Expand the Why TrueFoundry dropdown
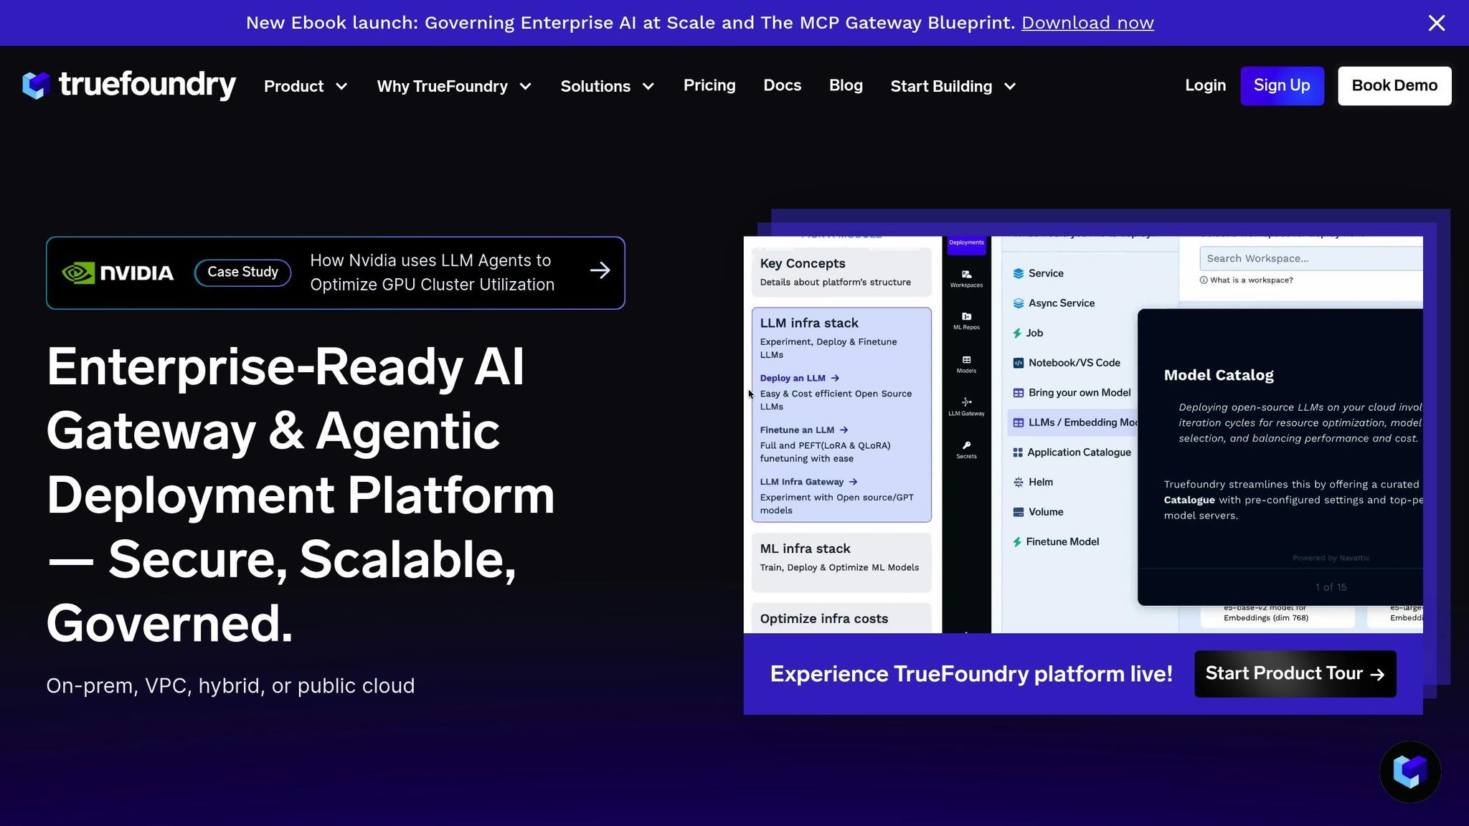 (x=454, y=86)
